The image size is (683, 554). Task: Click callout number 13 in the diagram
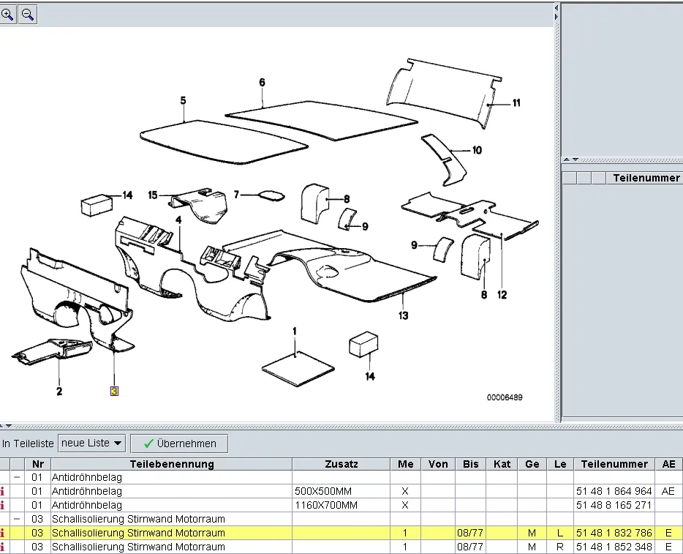point(404,315)
